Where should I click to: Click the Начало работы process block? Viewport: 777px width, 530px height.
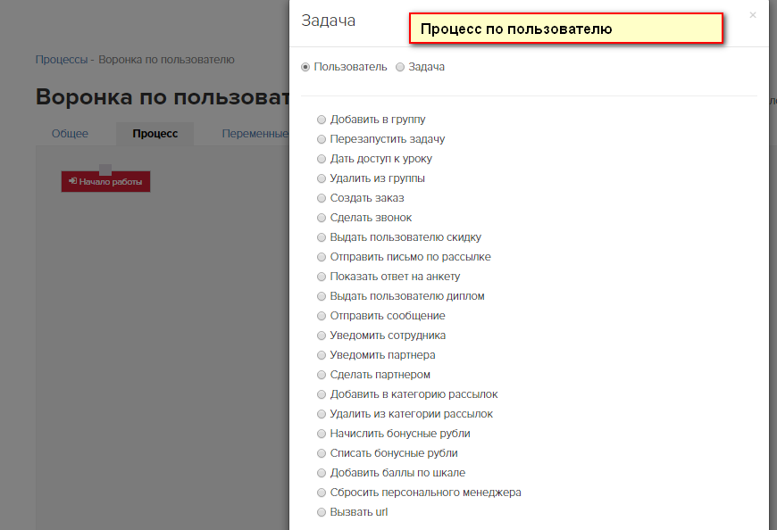(105, 182)
